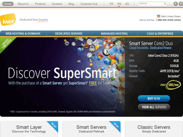The width and height of the screenshot is (183, 137).
Task: Open the Products menu item
Action: [x=40, y=4]
